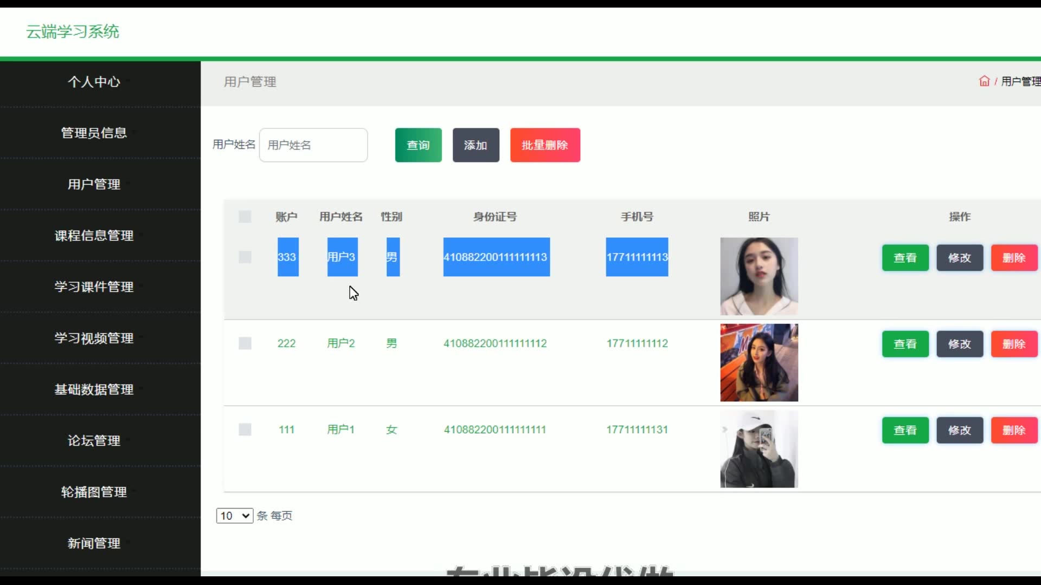The width and height of the screenshot is (1041, 585).
Task: Click the red 批量删除 button
Action: [x=545, y=145]
